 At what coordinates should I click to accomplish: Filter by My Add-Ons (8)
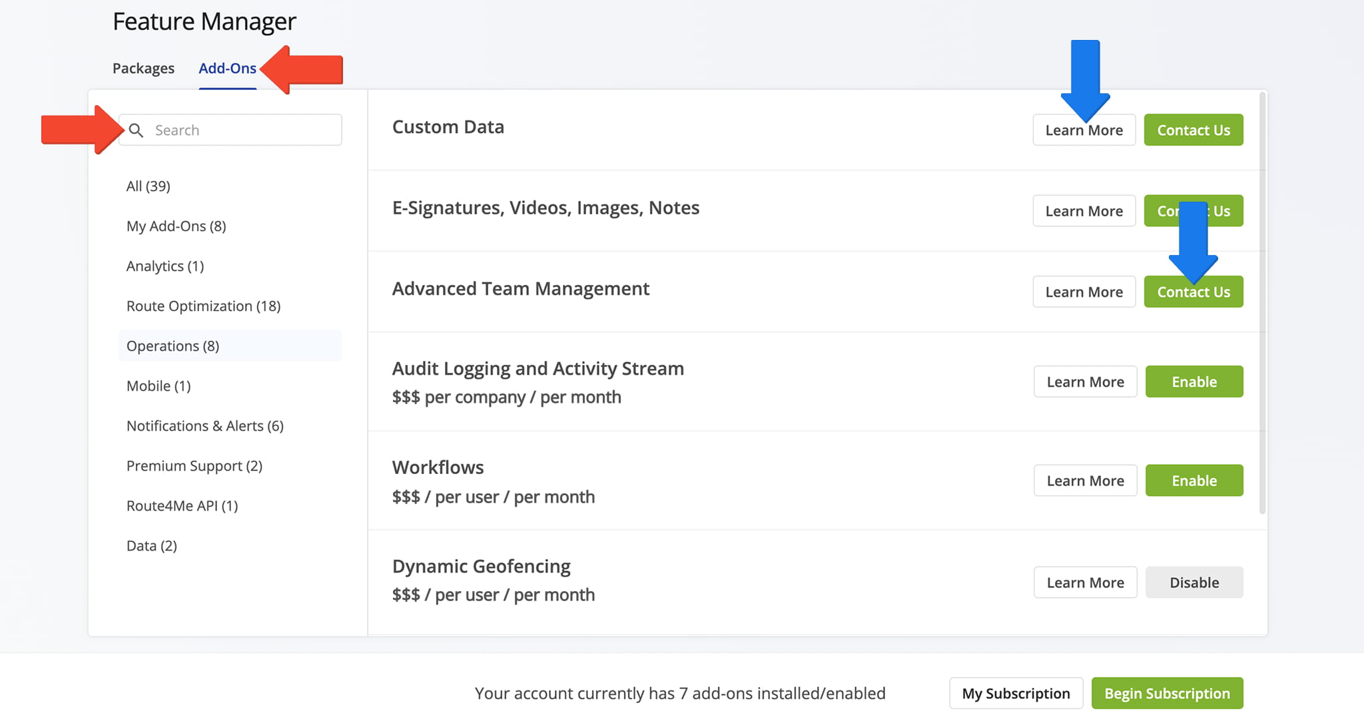click(176, 226)
